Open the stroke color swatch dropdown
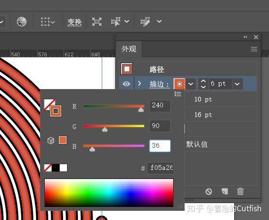This screenshot has width=269, height=220. (190, 84)
